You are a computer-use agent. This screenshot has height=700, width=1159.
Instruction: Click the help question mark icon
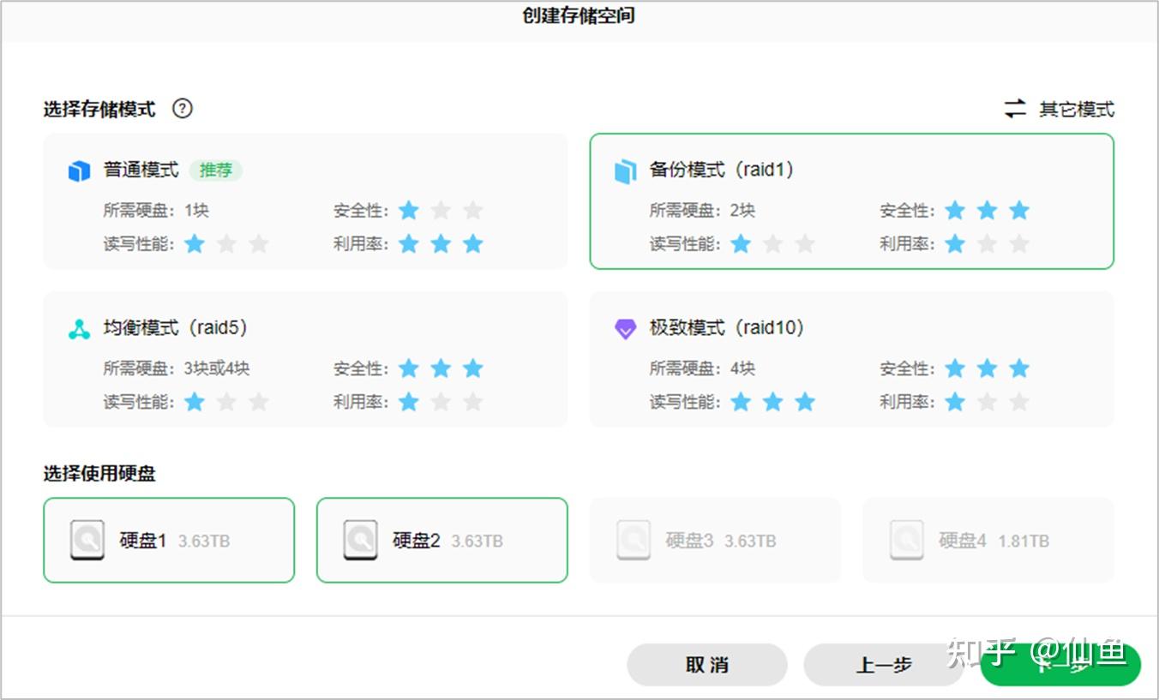click(183, 109)
